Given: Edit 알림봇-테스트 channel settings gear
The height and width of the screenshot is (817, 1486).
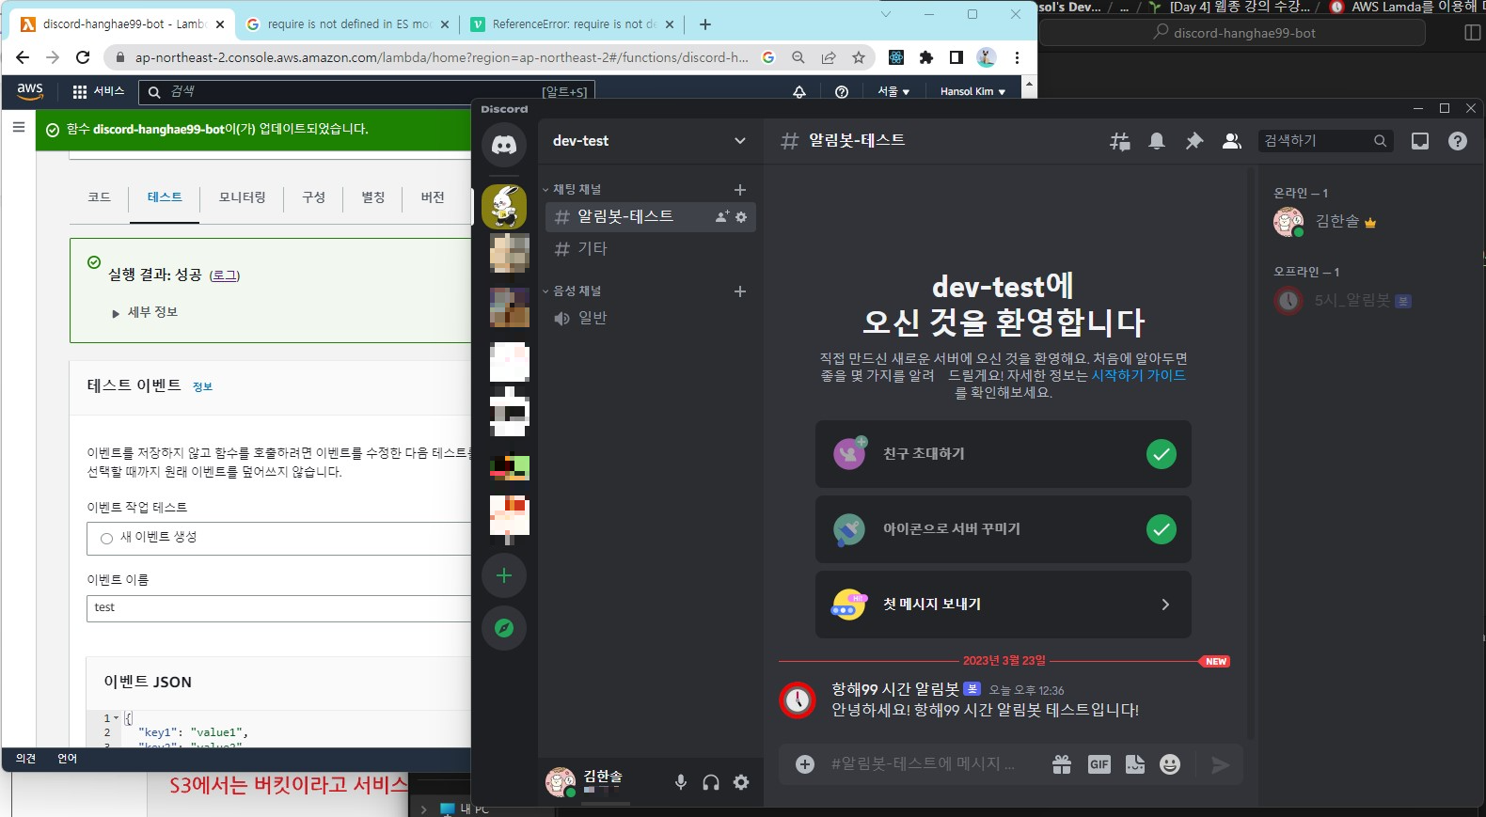Looking at the screenshot, I should point(741,217).
